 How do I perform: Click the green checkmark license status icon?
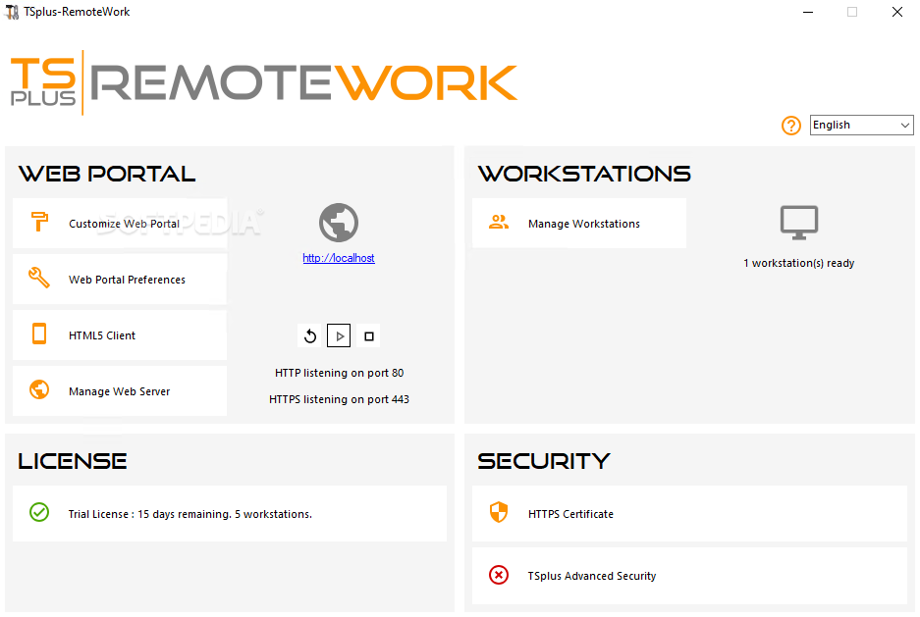tap(39, 512)
